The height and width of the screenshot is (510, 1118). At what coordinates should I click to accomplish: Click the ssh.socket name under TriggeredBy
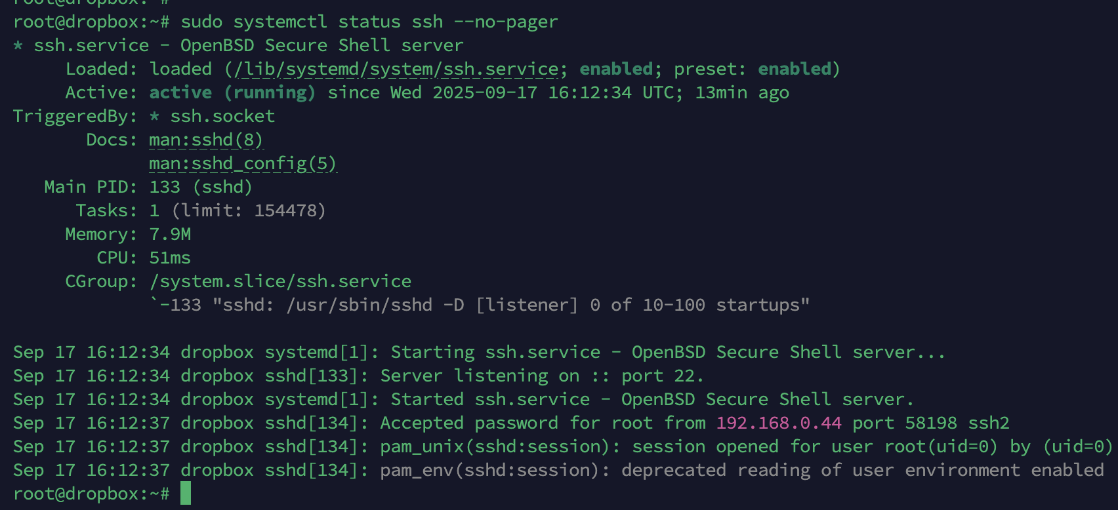tap(222, 116)
